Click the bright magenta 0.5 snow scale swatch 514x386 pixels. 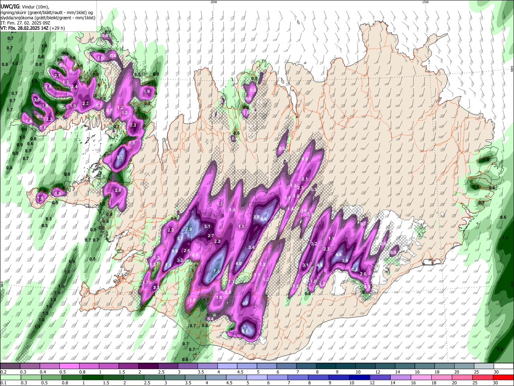(x=69, y=366)
